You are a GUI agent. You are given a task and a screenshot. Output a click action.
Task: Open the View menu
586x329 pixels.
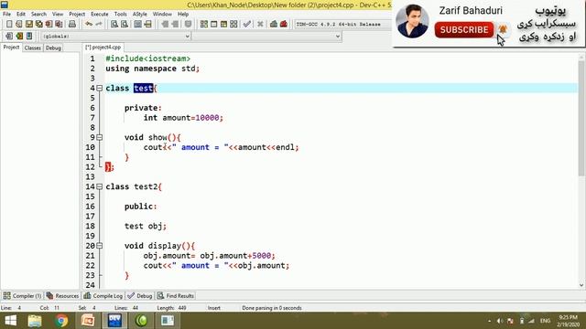coord(58,14)
